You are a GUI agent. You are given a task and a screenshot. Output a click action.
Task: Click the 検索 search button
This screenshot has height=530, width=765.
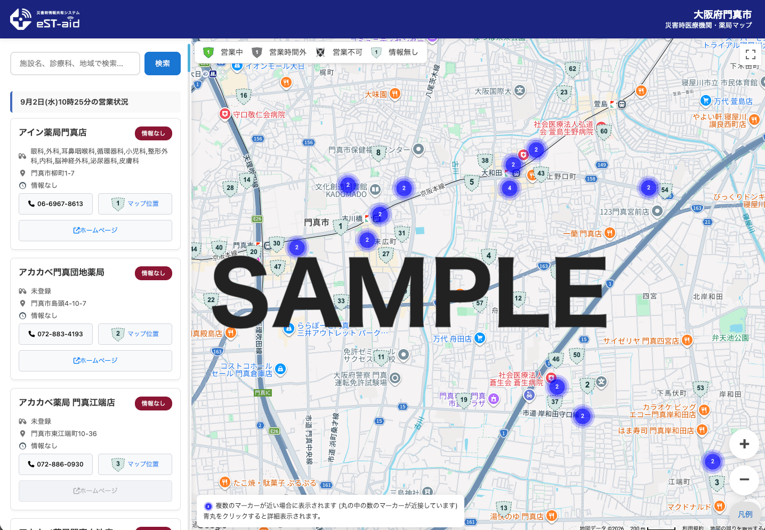[163, 64]
